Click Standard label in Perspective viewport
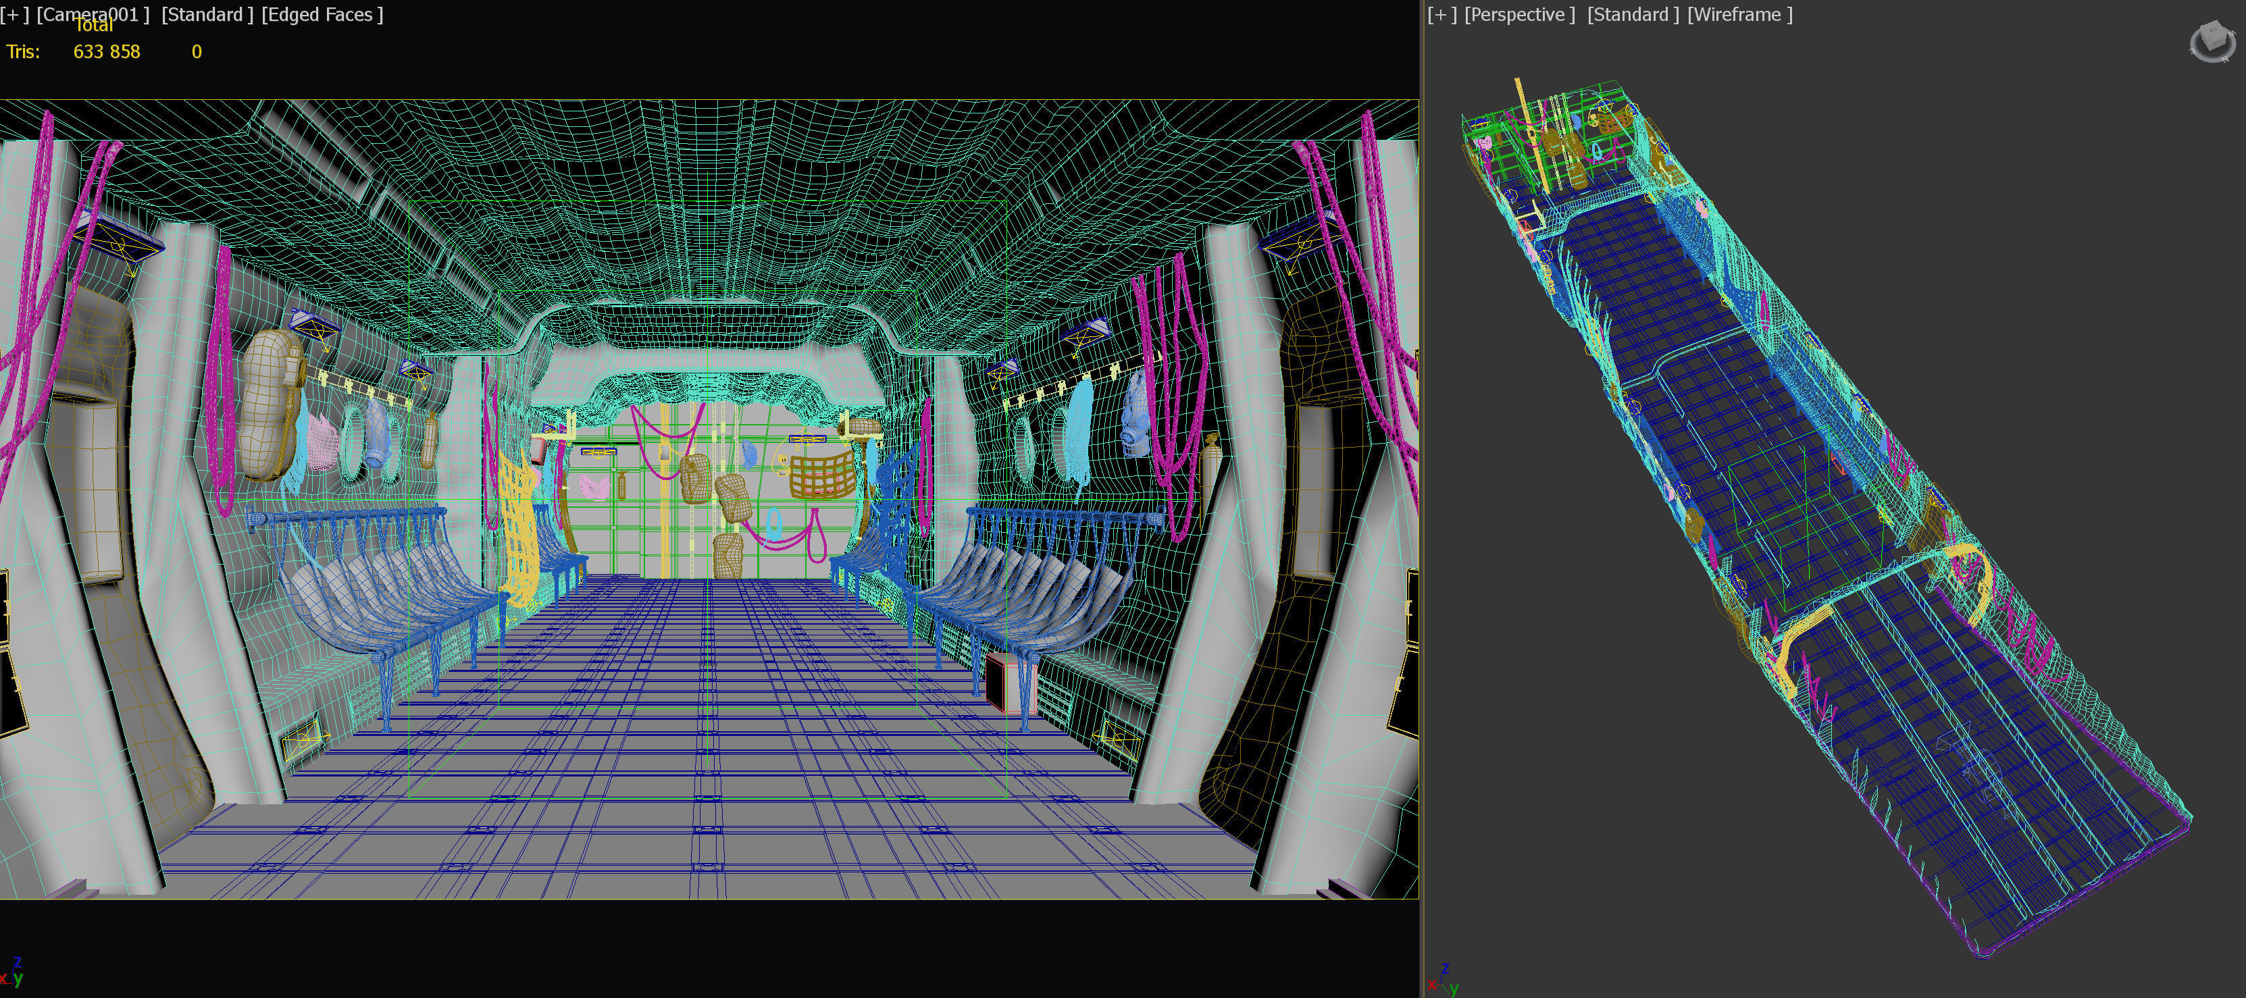The image size is (2246, 998). 1632,15
